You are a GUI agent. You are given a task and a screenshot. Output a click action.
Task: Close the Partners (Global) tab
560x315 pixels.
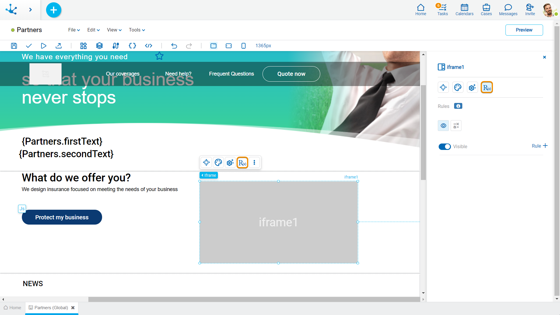(73, 308)
